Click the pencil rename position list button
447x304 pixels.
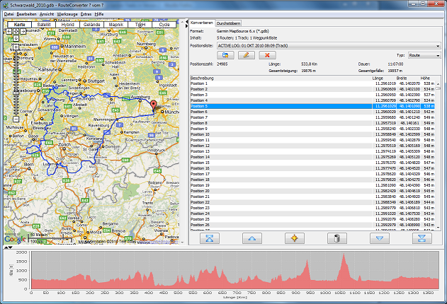tap(247, 55)
